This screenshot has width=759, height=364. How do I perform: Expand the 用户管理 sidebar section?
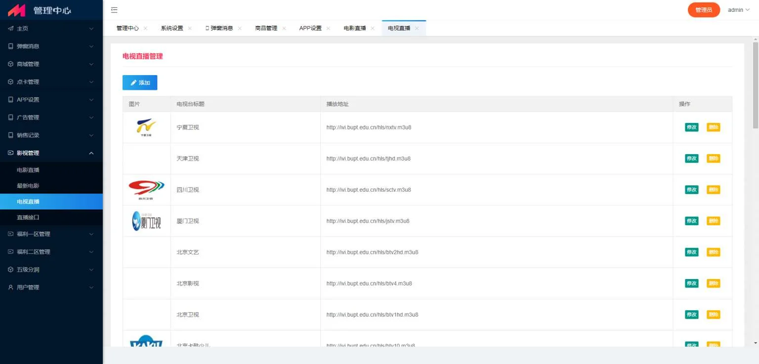[x=51, y=287]
